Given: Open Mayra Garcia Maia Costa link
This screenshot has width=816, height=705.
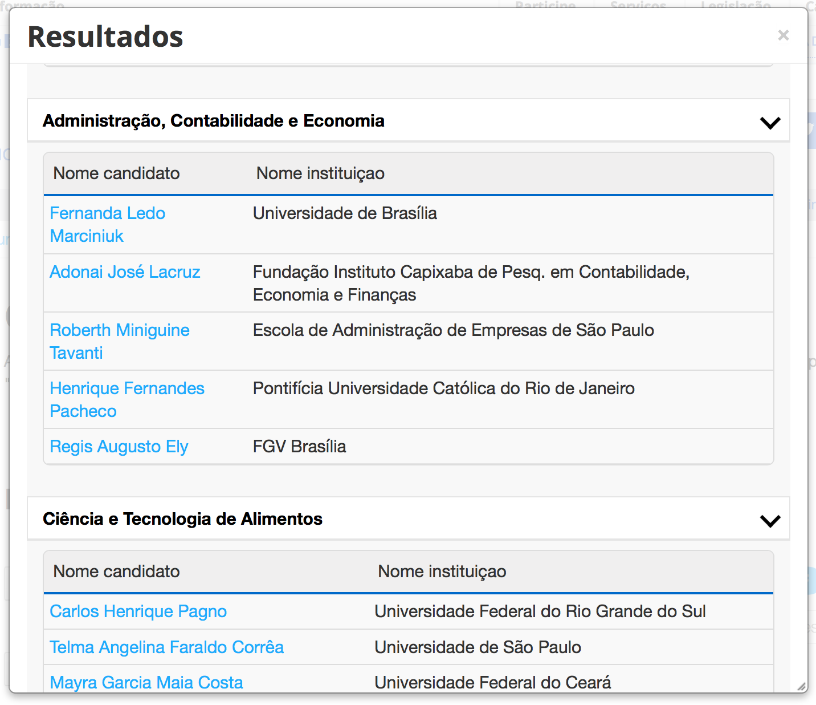Looking at the screenshot, I should 146,682.
